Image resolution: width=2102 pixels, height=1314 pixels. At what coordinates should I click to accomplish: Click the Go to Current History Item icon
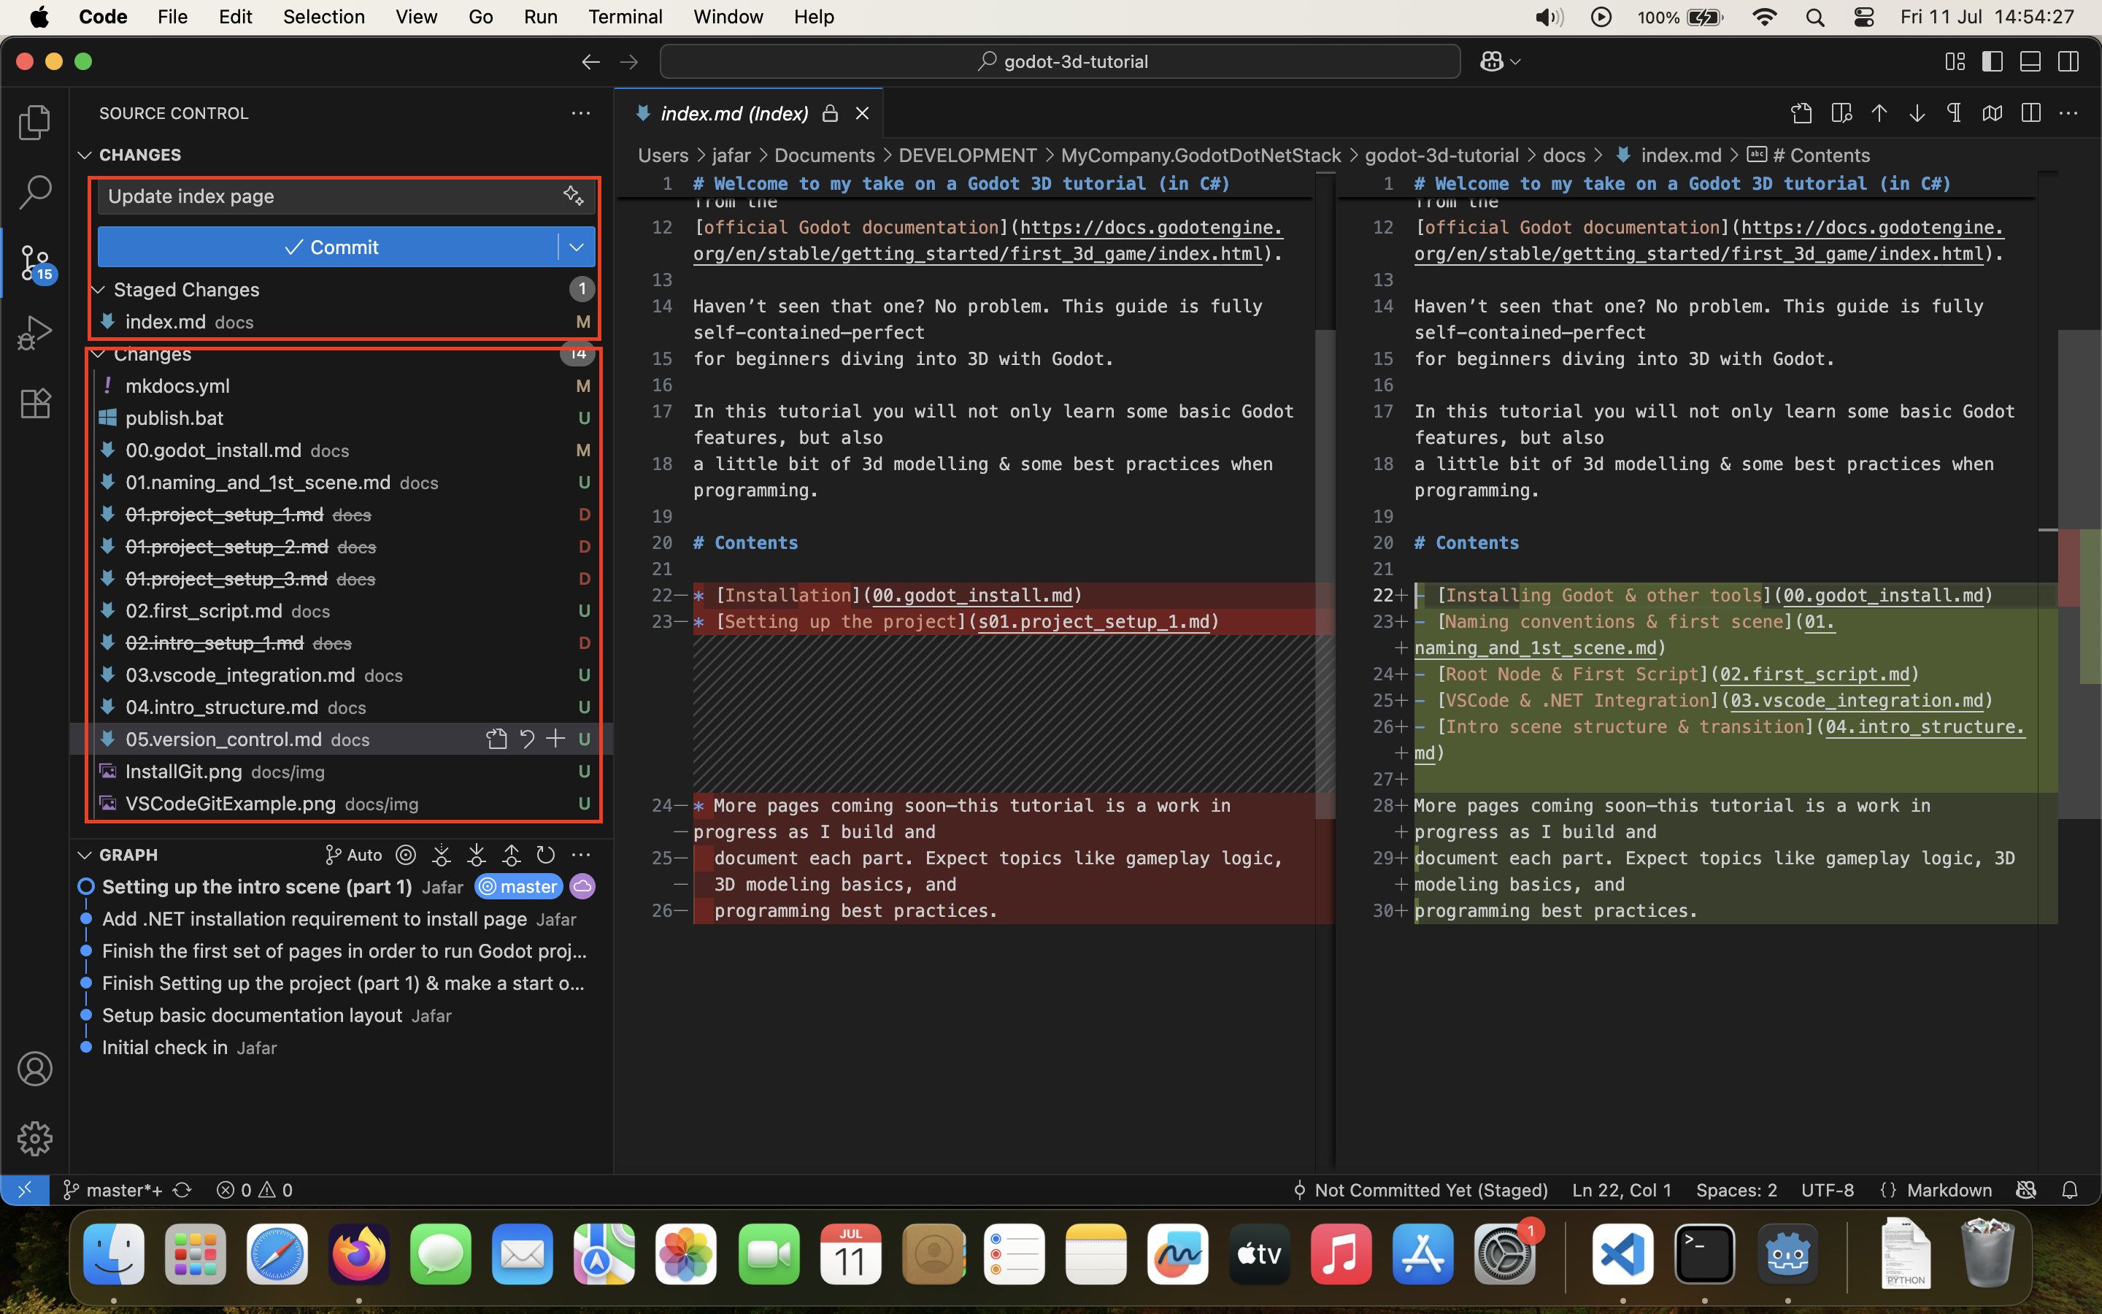coord(406,855)
